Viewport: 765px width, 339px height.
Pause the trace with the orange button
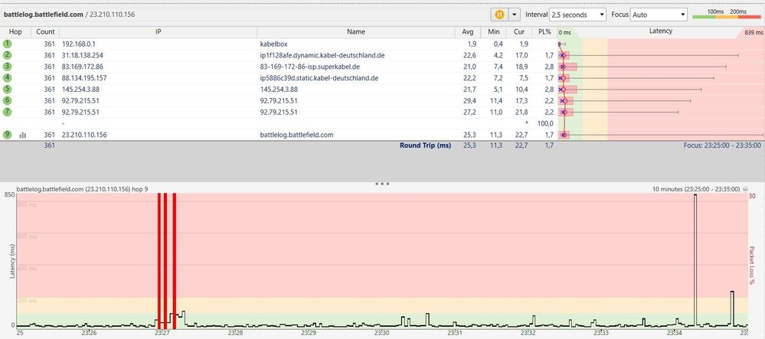[x=499, y=15]
